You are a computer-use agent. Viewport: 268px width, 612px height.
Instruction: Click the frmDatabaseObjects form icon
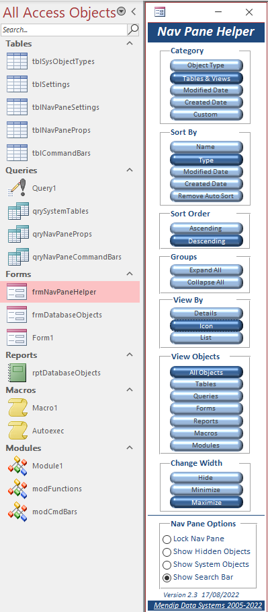coord(17,315)
